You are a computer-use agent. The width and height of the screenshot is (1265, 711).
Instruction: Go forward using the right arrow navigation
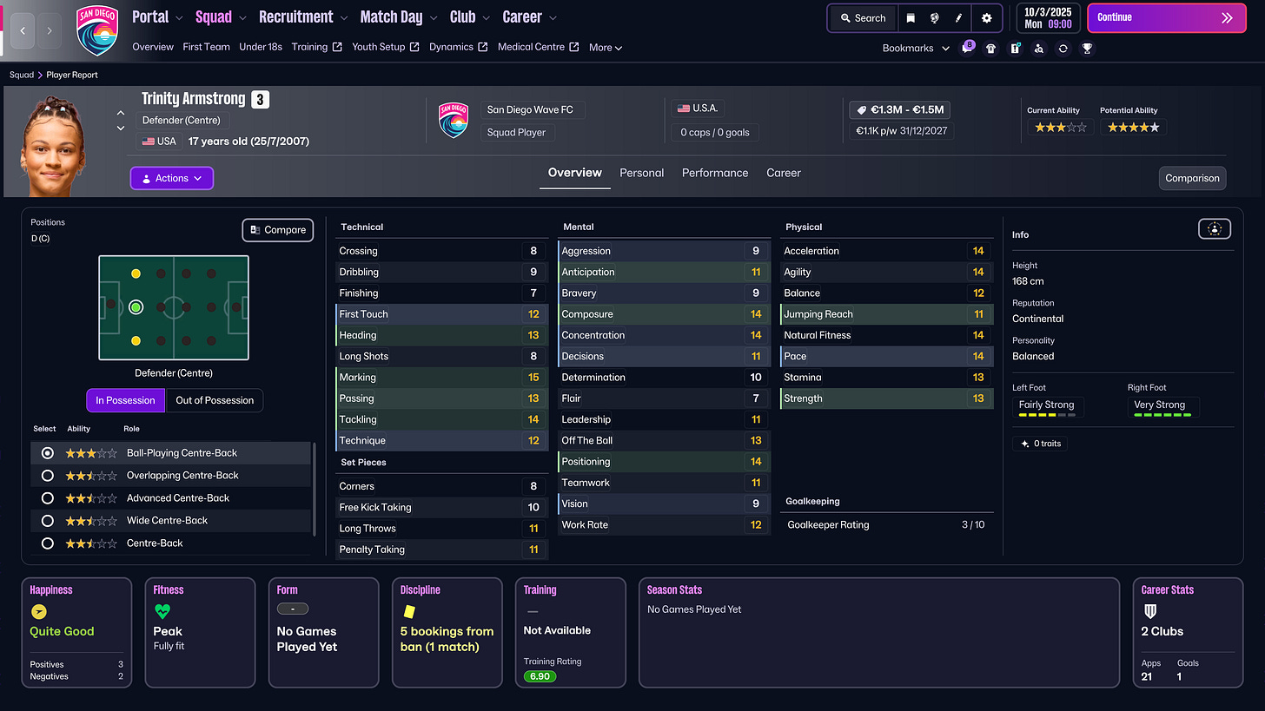pos(50,30)
